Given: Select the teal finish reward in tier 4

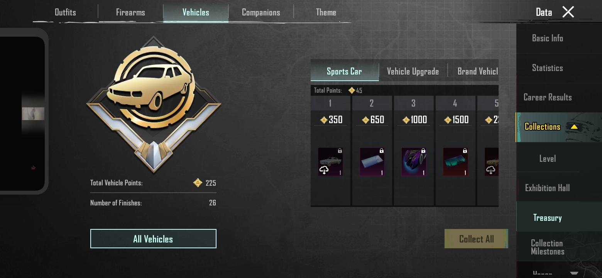Looking at the screenshot, I should click(x=455, y=162).
